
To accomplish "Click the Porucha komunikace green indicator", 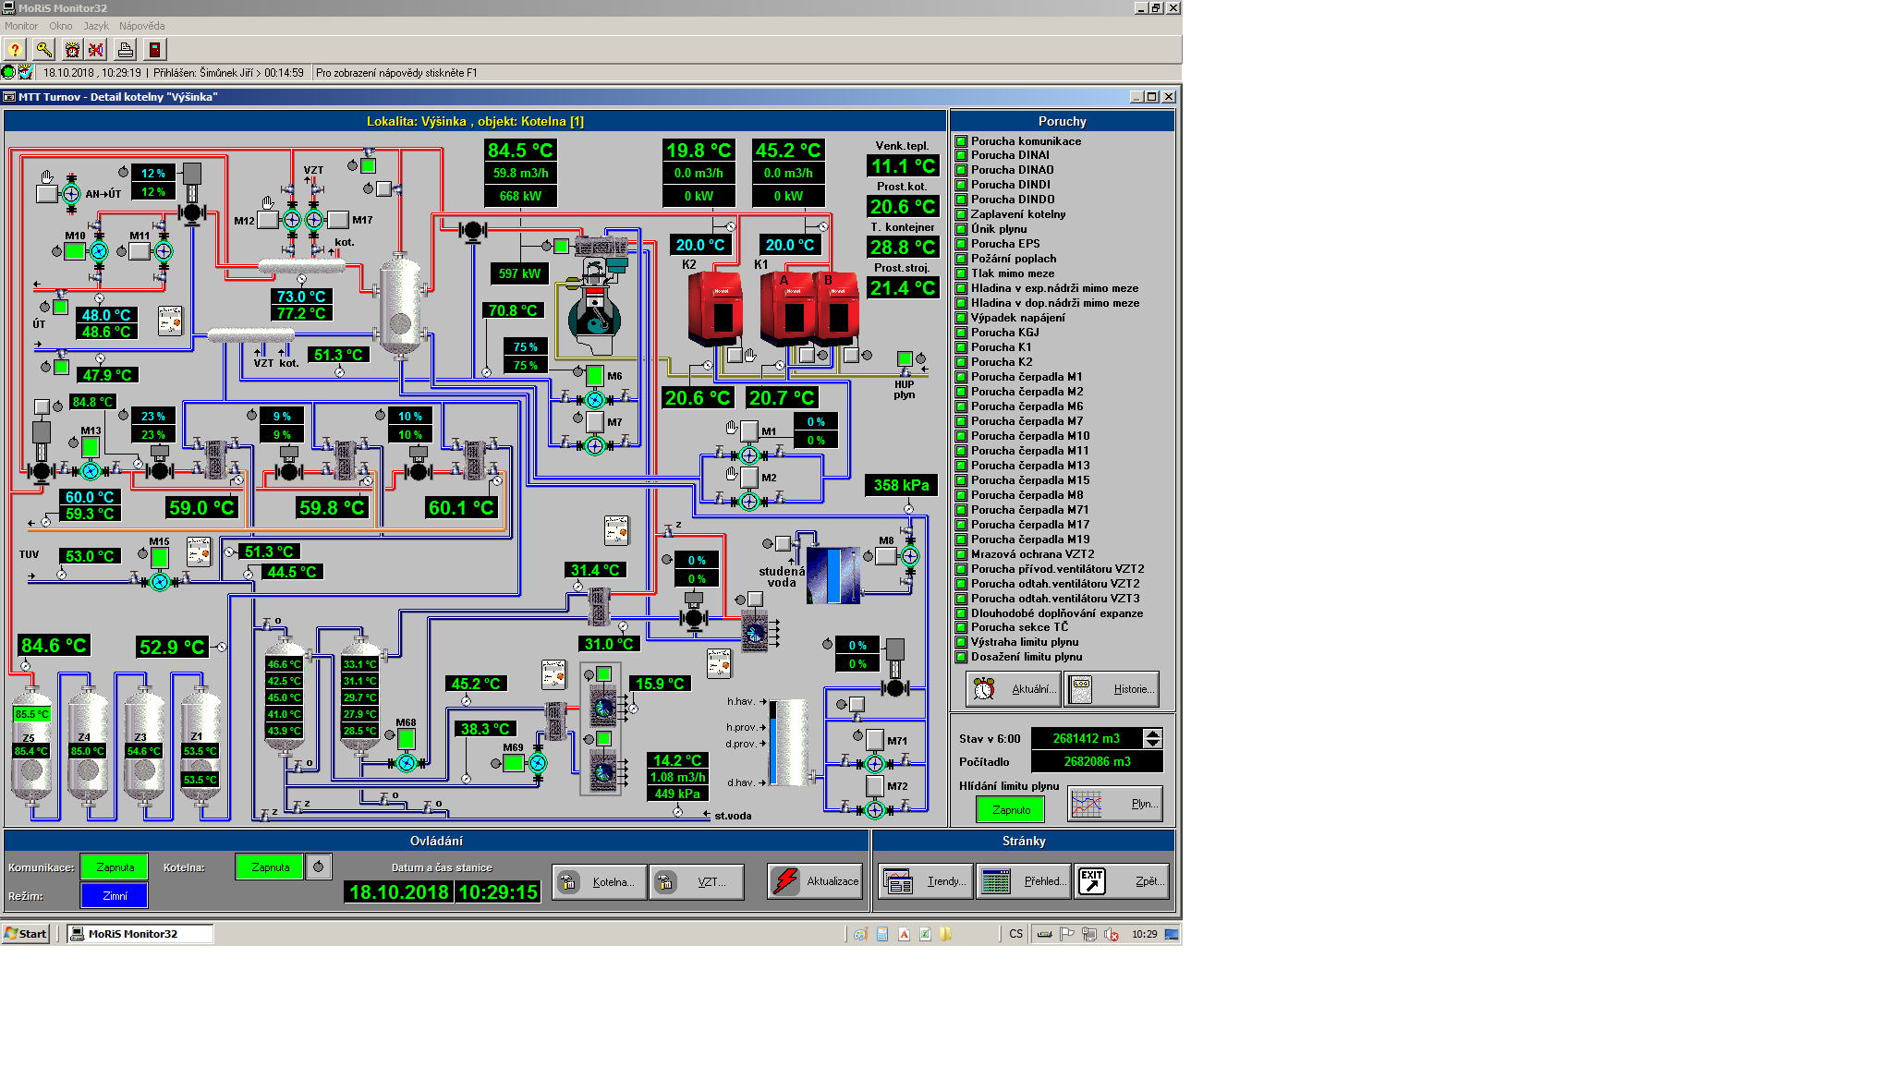I will click(x=961, y=141).
